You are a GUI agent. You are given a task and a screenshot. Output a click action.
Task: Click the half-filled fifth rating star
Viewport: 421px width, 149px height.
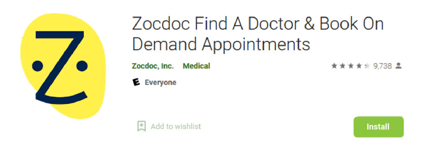[x=367, y=66]
